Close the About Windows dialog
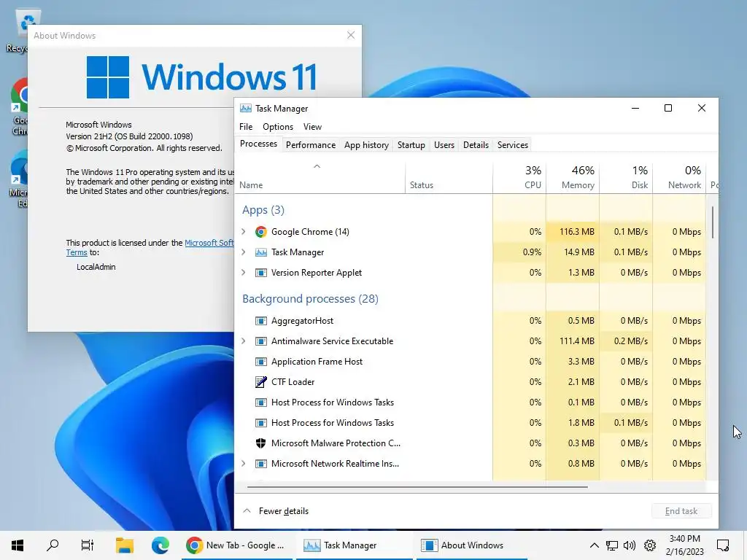The image size is (747, 560). pyautogui.click(x=351, y=35)
